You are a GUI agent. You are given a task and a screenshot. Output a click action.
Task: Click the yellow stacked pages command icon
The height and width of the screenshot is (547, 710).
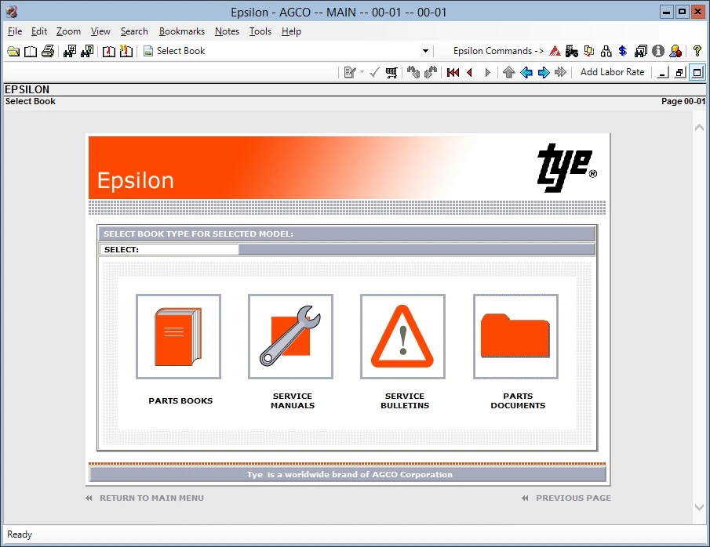(x=588, y=51)
